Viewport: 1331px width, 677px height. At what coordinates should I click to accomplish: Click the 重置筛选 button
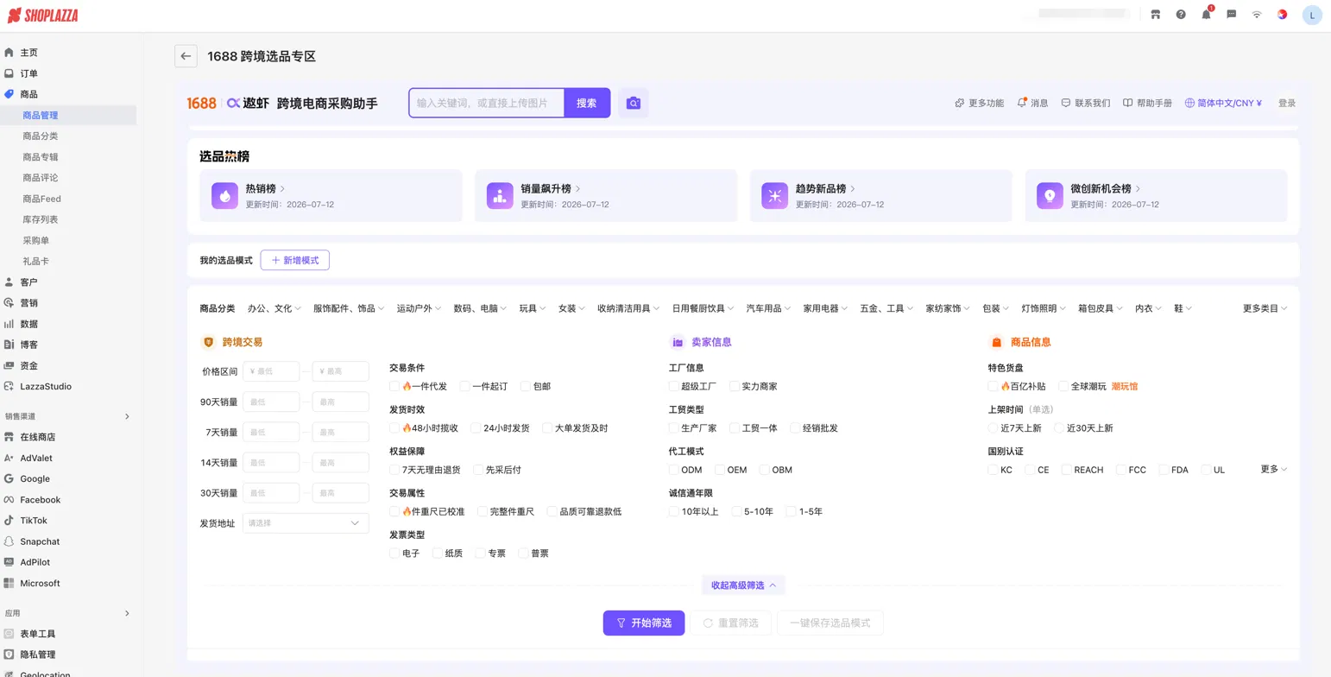point(730,623)
